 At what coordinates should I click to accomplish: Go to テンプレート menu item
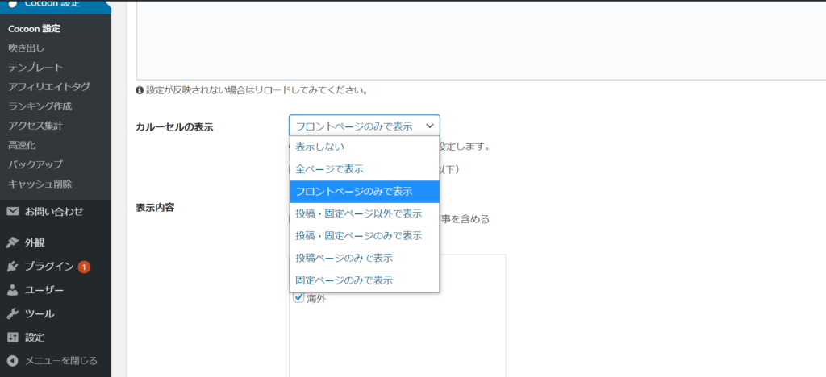tap(35, 68)
